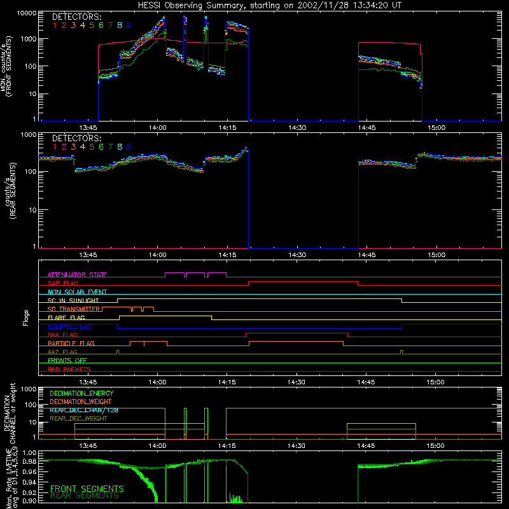Select olive detector 5 in front segments legend
This screenshot has height=509, width=509.
coord(92,25)
